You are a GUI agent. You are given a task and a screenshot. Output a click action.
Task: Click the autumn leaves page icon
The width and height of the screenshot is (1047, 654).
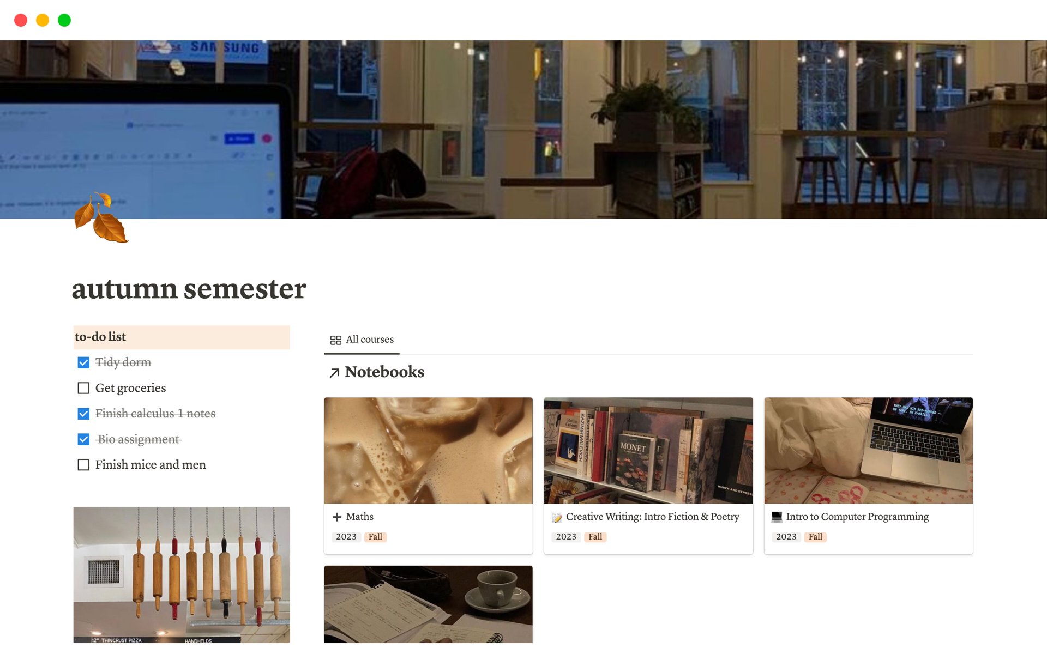[101, 217]
